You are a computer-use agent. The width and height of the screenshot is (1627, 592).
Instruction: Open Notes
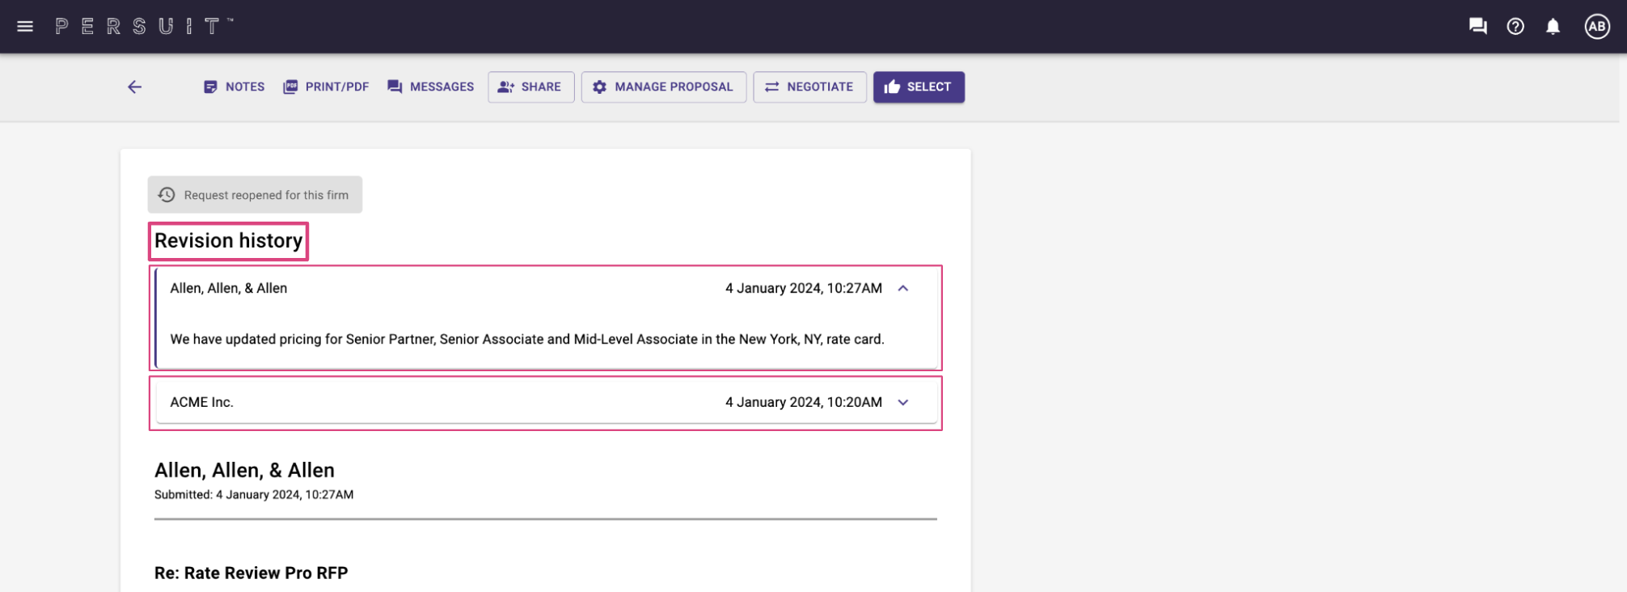tap(234, 87)
